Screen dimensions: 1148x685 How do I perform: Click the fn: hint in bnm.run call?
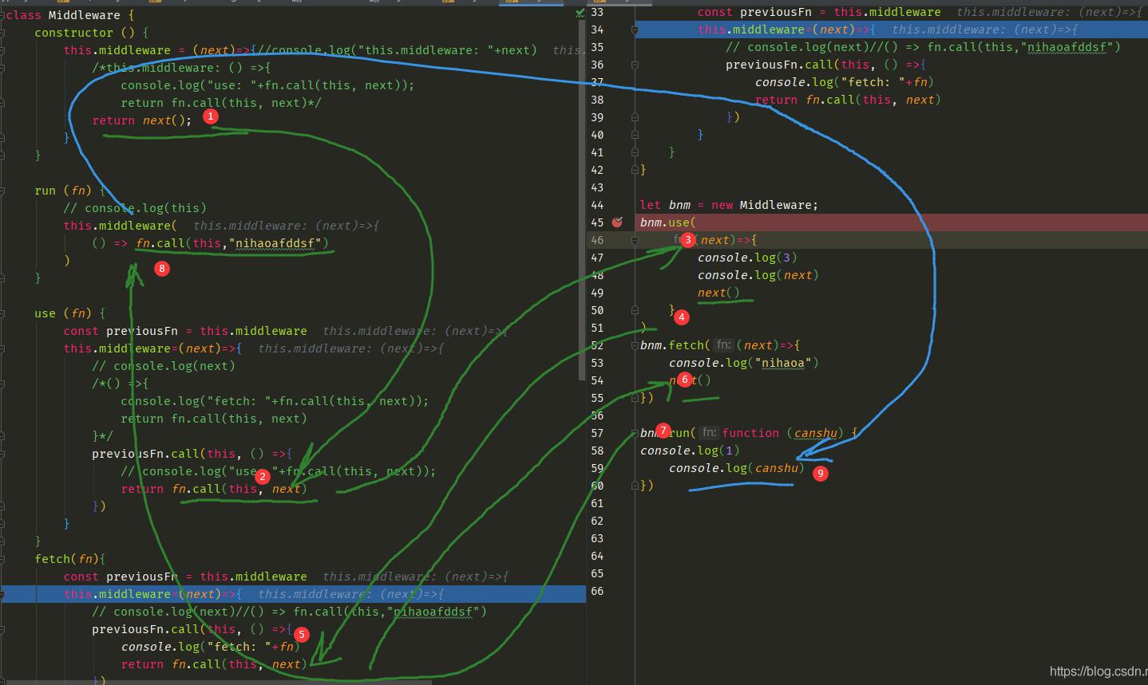709,433
